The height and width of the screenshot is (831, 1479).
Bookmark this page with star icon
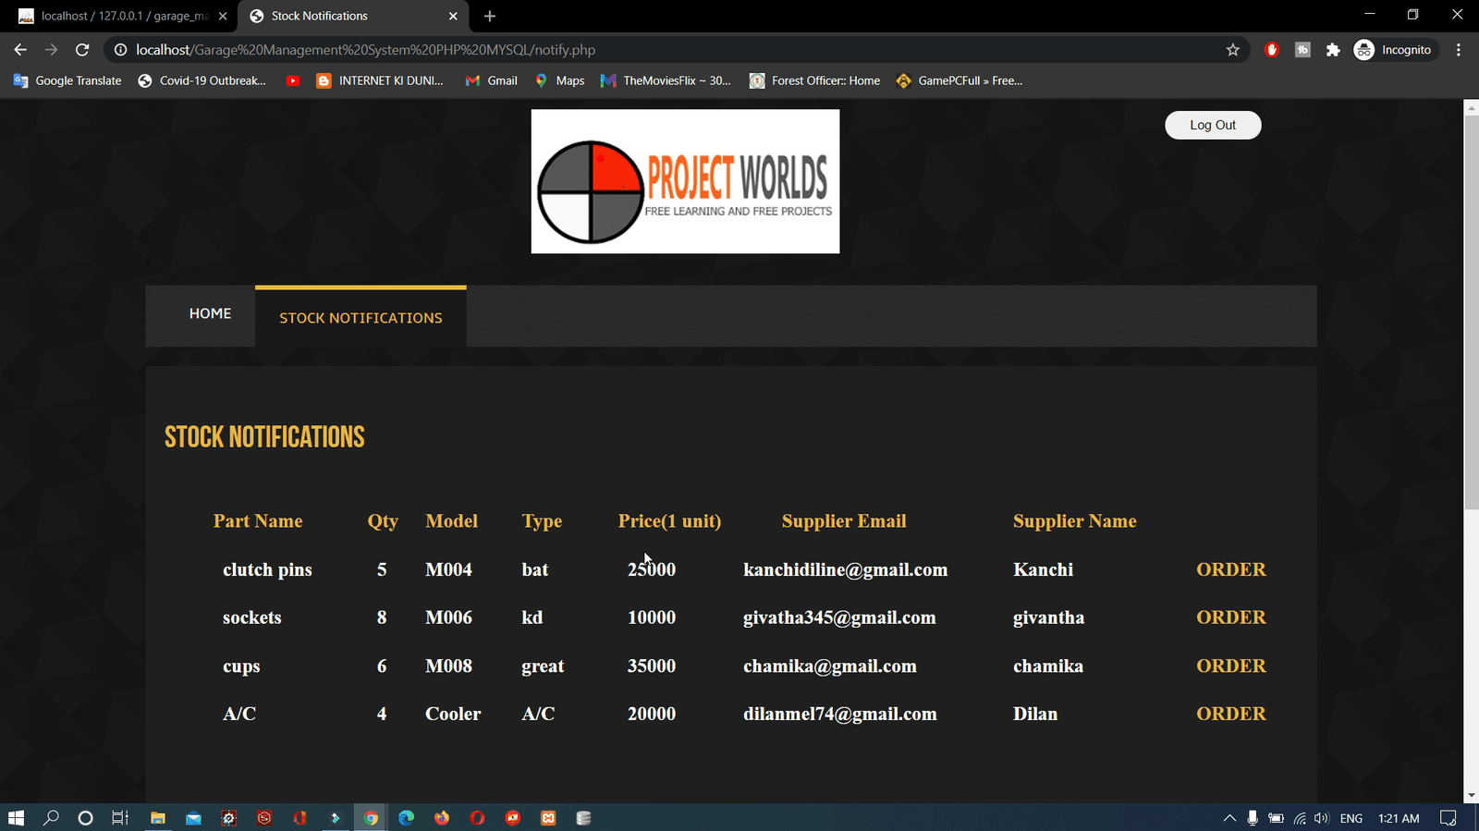(1232, 50)
